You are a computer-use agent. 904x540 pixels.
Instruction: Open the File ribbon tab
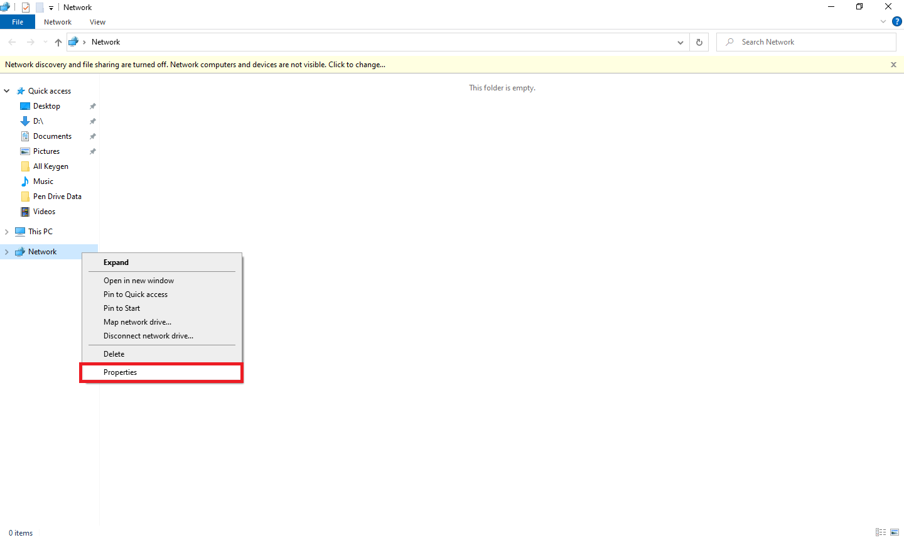(x=18, y=22)
